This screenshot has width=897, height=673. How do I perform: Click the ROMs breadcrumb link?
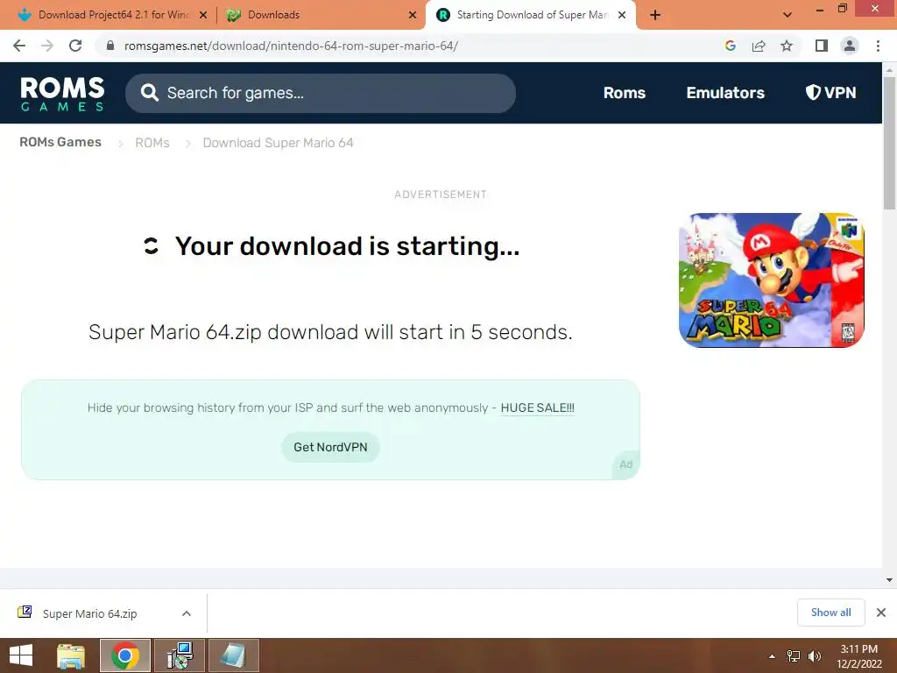click(x=152, y=143)
